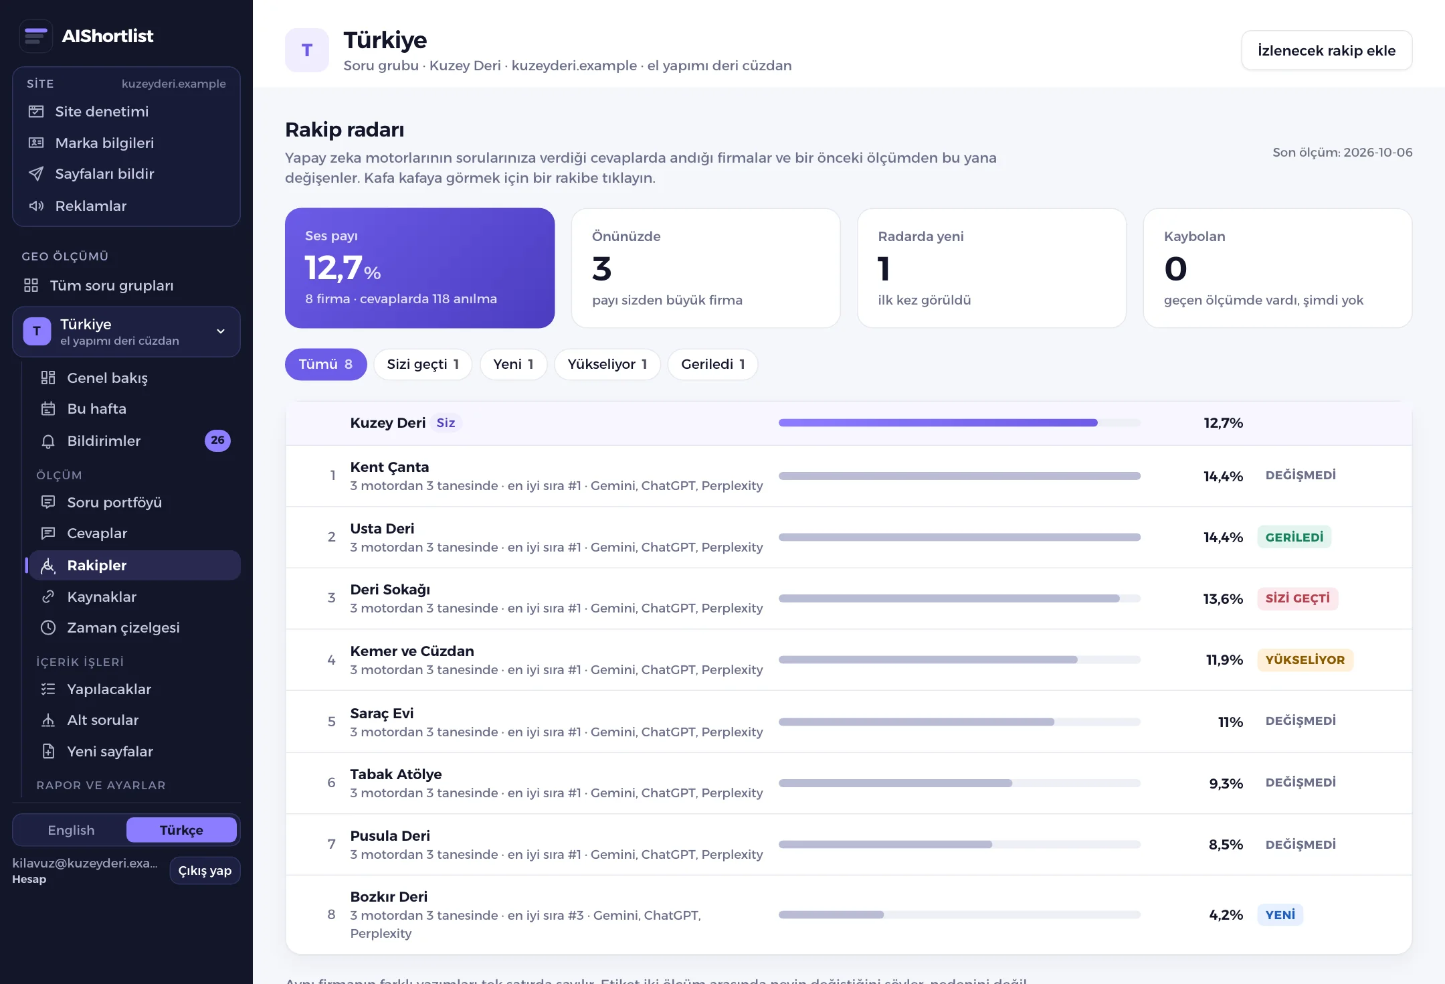
Task: Click the Bildirimler bell icon
Action: point(48,441)
